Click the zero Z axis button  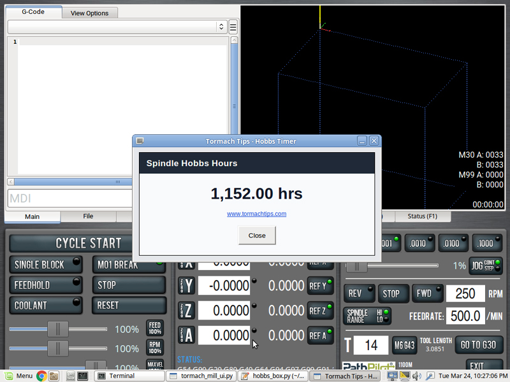pyautogui.click(x=186, y=310)
